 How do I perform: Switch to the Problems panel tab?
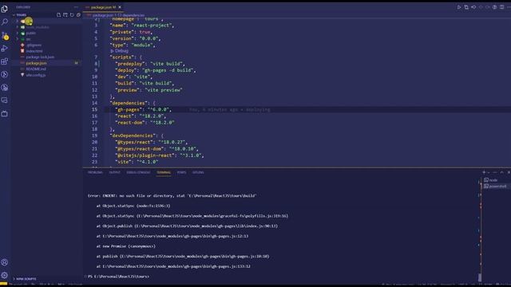(95, 172)
